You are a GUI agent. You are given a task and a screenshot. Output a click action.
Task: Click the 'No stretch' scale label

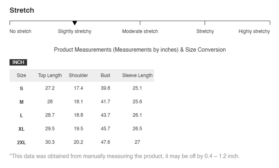click(x=20, y=31)
